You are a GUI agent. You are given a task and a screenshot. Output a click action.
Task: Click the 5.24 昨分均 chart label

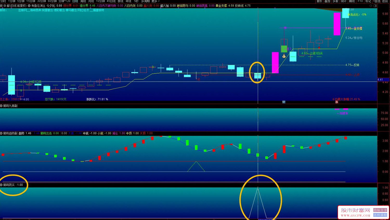(354, 38)
